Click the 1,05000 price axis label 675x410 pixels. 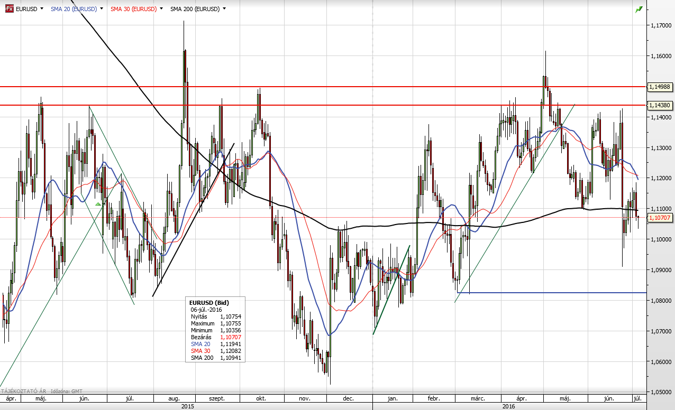coord(661,393)
